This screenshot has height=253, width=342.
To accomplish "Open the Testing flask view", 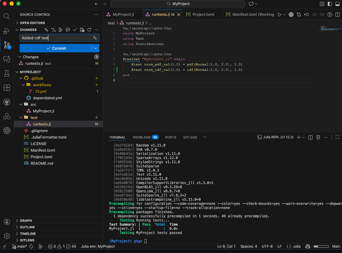I will [7, 73].
